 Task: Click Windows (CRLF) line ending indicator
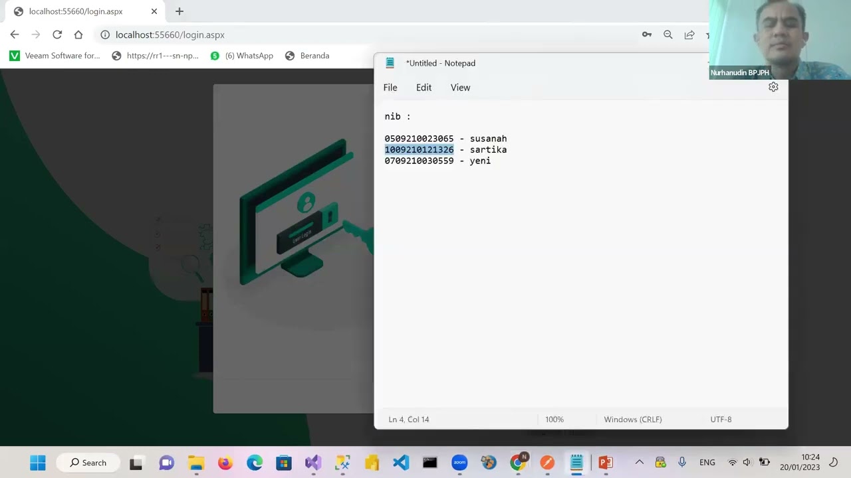(633, 420)
